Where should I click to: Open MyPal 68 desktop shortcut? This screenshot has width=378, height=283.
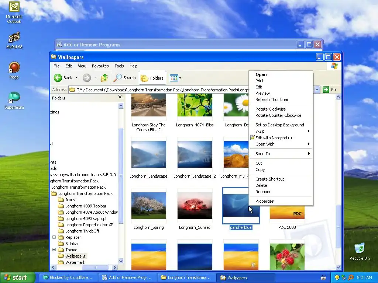tap(14, 40)
